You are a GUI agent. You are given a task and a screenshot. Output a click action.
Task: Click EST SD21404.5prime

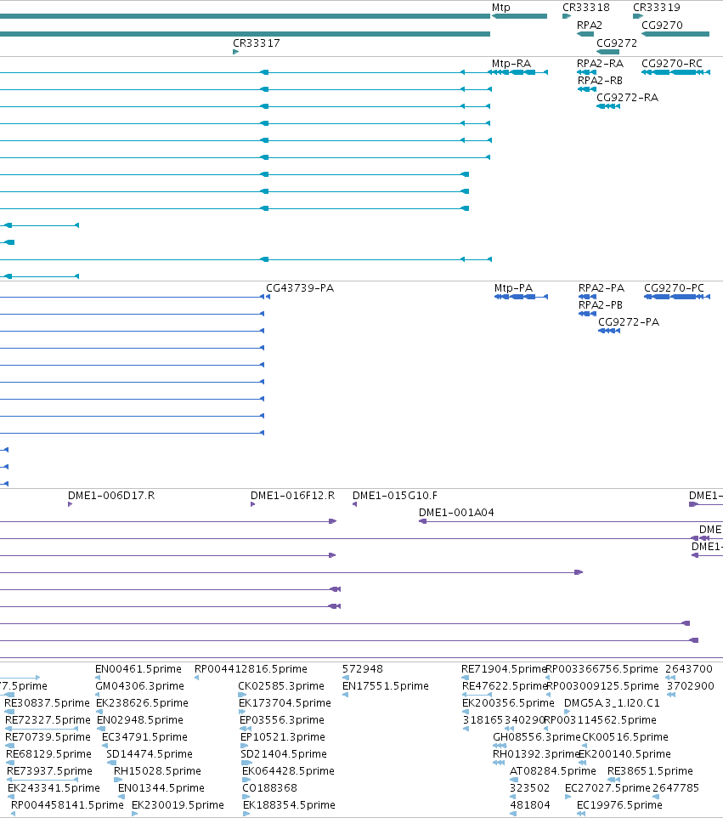click(x=284, y=754)
